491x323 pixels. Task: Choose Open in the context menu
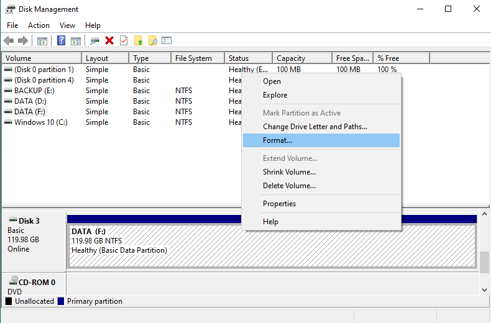(321, 81)
